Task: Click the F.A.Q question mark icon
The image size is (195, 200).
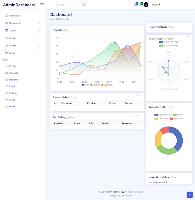Action: tap(7, 100)
